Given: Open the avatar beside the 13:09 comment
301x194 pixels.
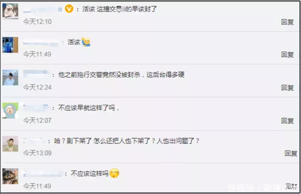Looking at the screenshot, I should click(x=10, y=144).
